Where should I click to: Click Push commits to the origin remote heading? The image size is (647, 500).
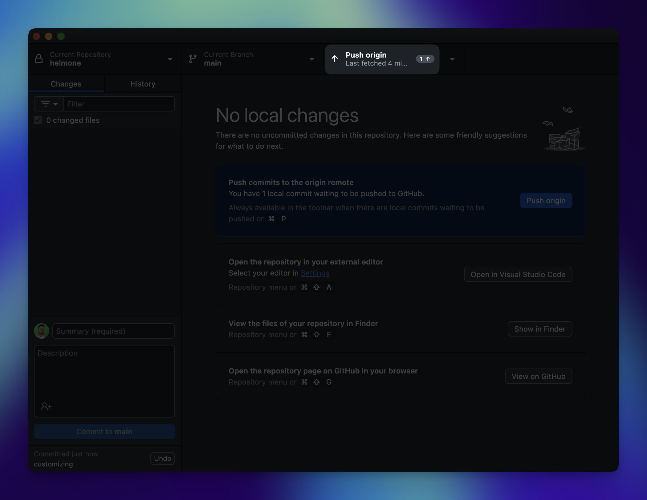(x=291, y=182)
